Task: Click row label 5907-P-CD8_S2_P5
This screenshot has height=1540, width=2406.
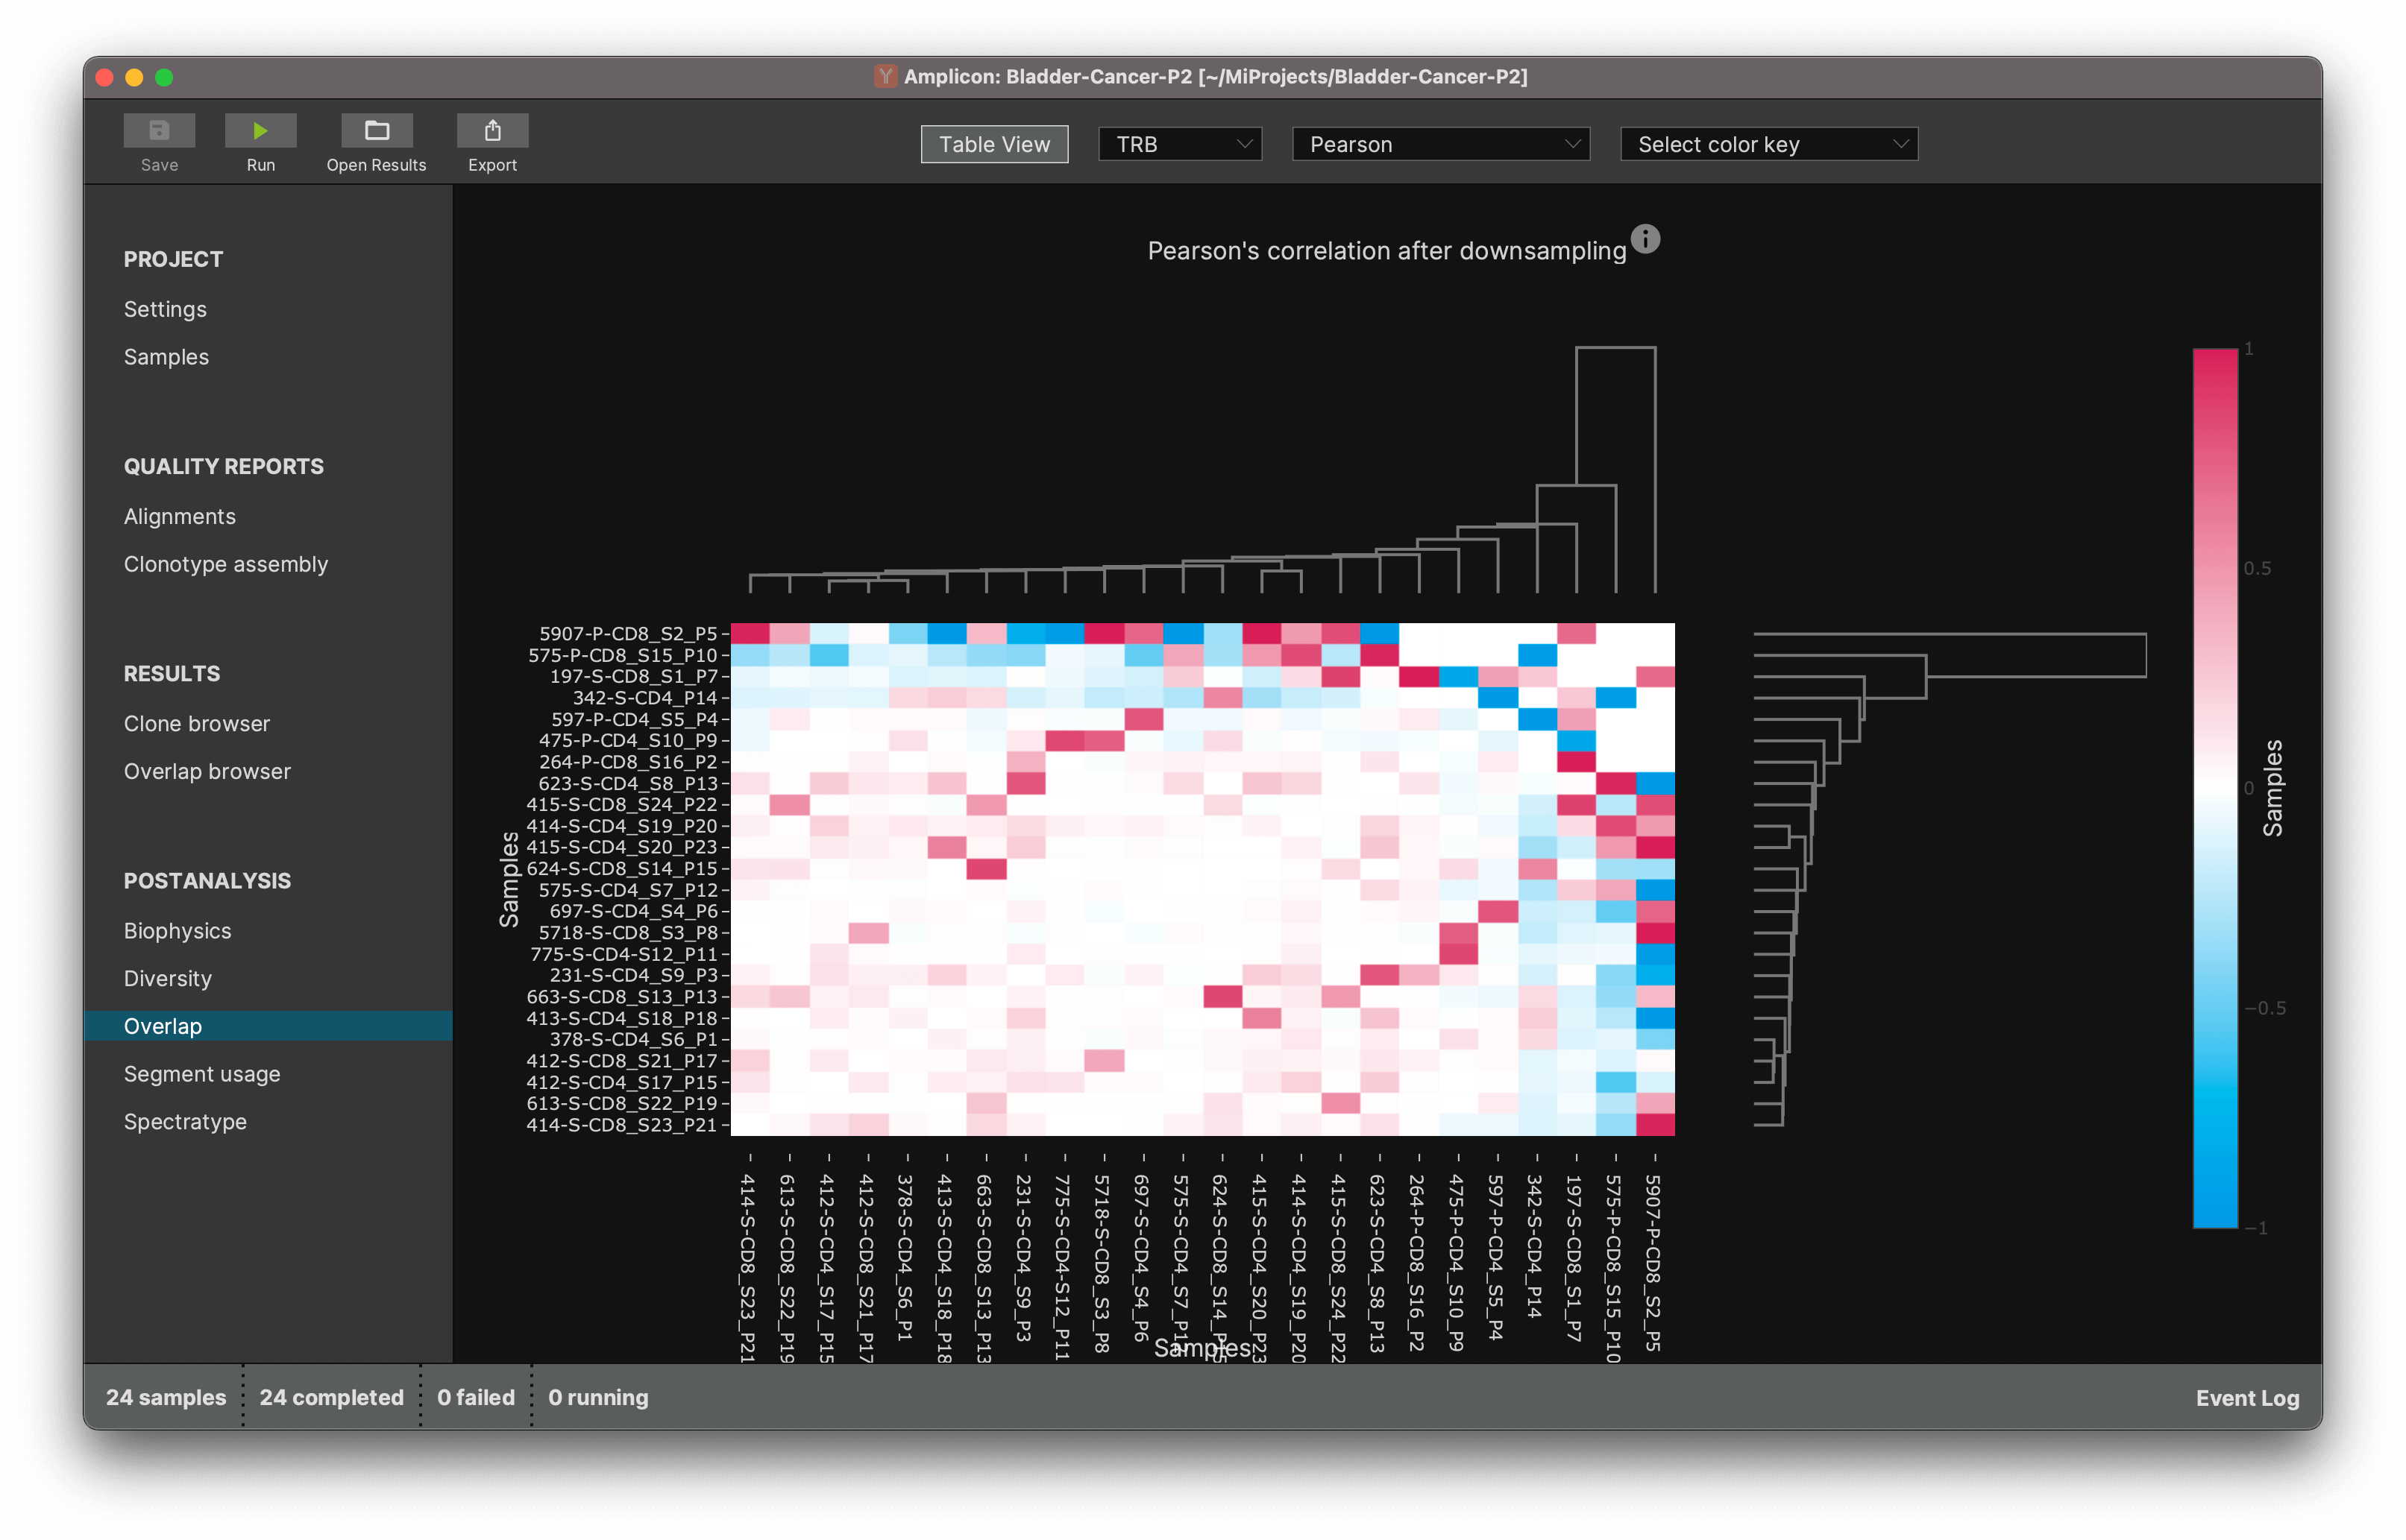Action: 628,634
